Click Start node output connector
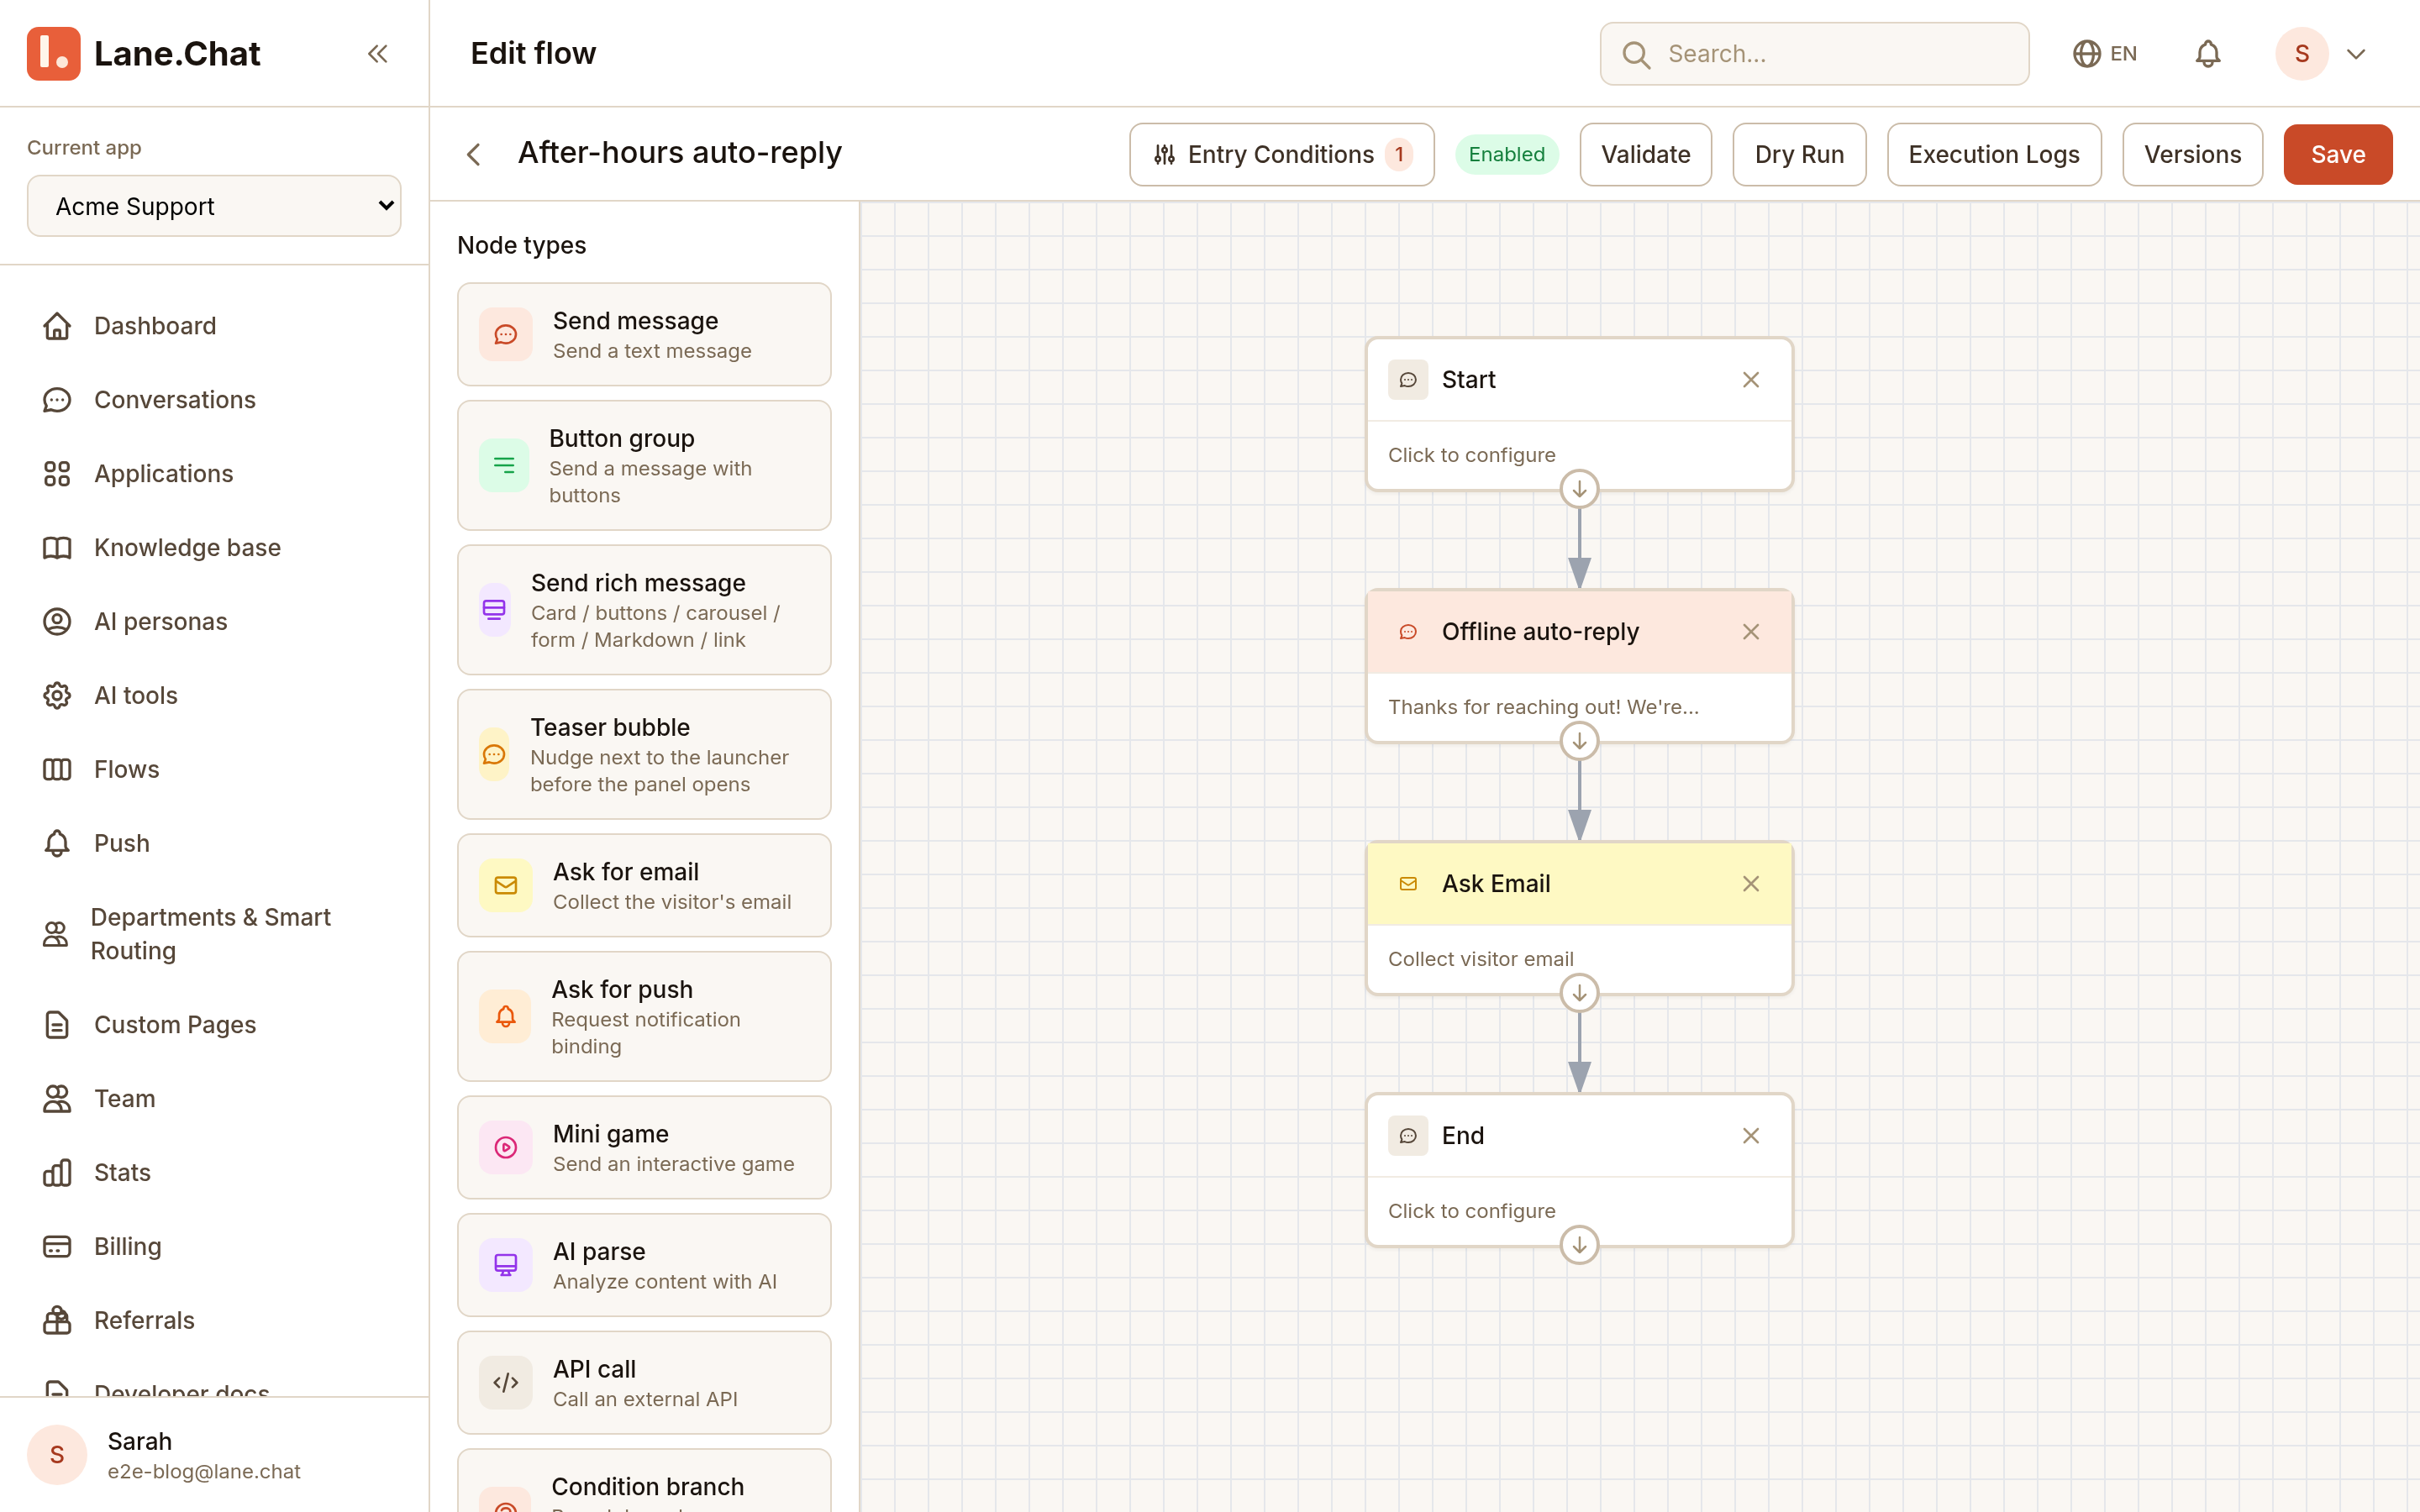Viewport: 2420px width, 1512px height. tap(1579, 490)
